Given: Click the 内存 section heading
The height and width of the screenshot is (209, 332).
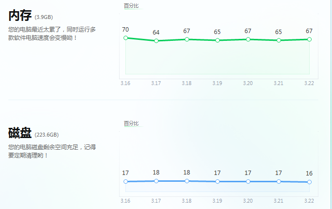Looking at the screenshot, I should [x=20, y=16].
